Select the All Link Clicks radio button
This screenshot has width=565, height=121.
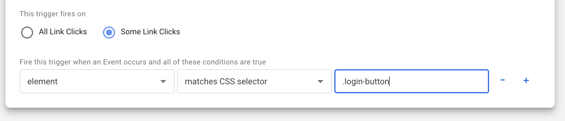pyautogui.click(x=27, y=32)
